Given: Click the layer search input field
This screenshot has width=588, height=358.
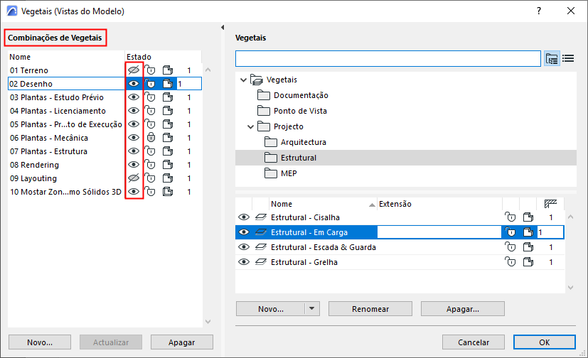Looking at the screenshot, I should 387,58.
